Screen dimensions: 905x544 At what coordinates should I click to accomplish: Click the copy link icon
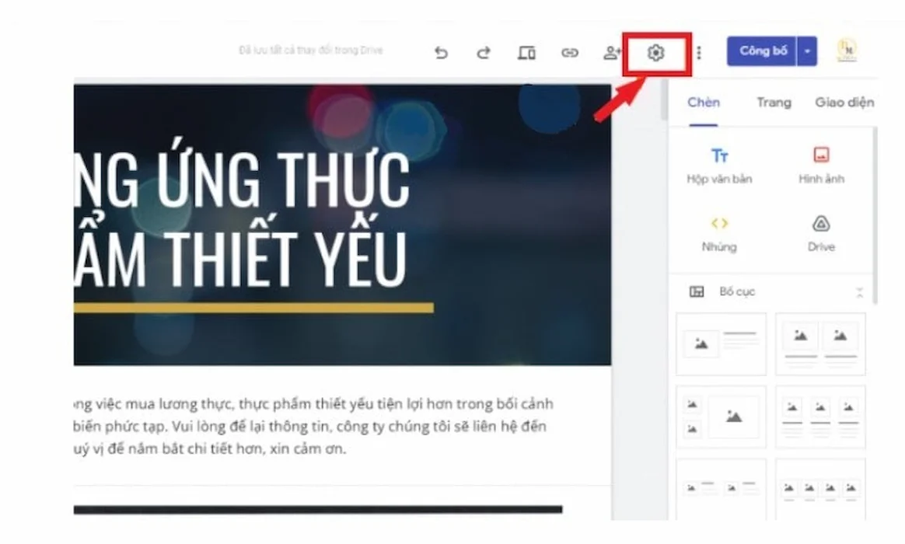click(570, 53)
